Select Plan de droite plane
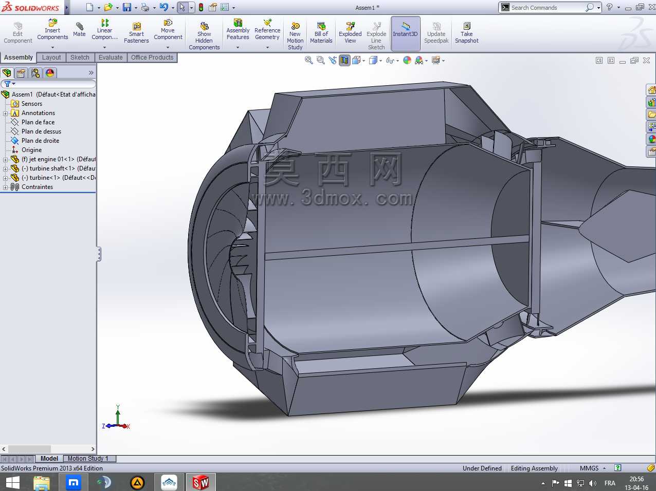The height and width of the screenshot is (491, 656). point(40,141)
